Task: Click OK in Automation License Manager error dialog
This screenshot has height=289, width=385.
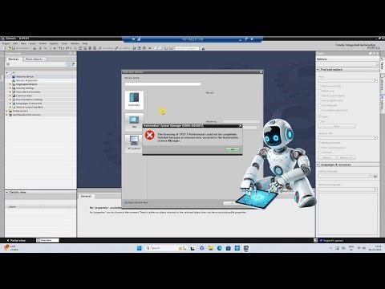Action: [233, 149]
